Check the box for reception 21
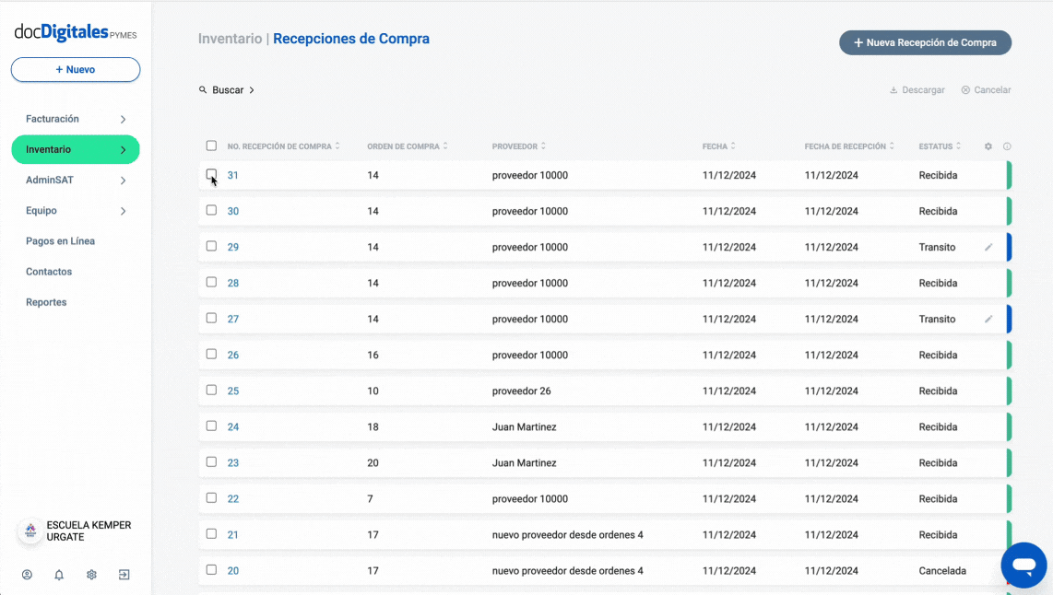Screen dimensions: 1053x595 [x=211, y=534]
